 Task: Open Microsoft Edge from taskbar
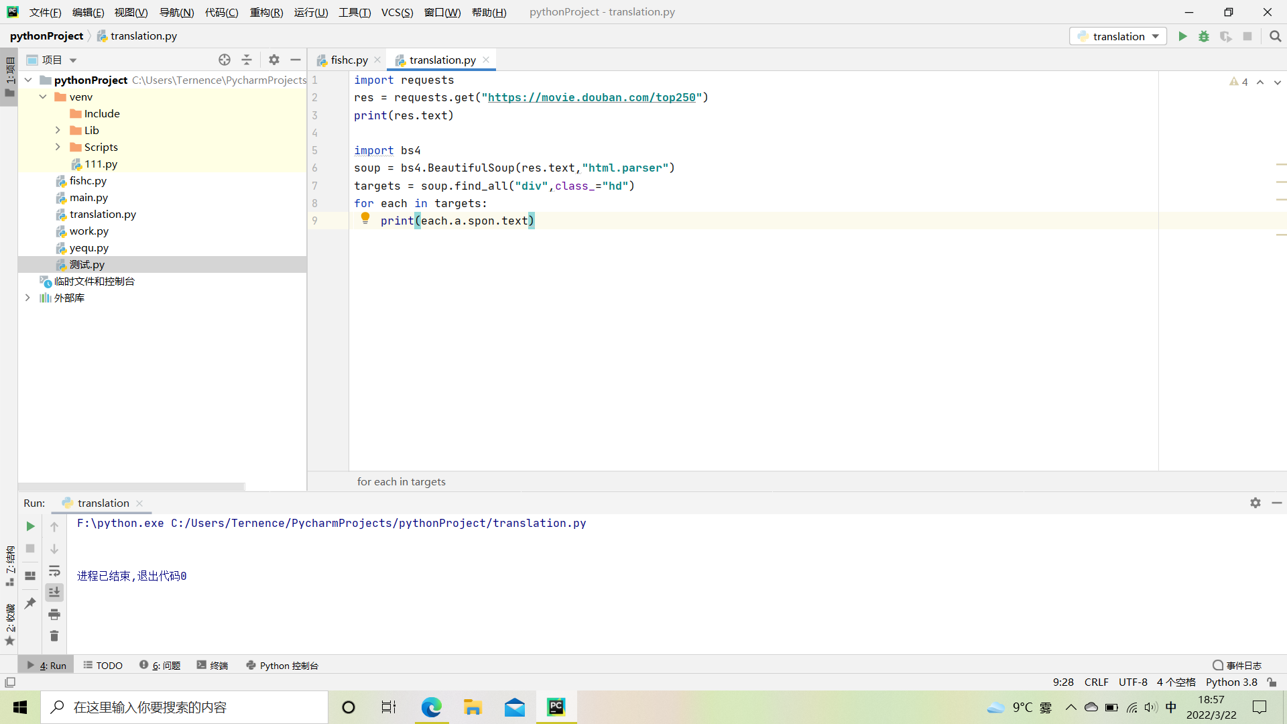[x=431, y=707]
